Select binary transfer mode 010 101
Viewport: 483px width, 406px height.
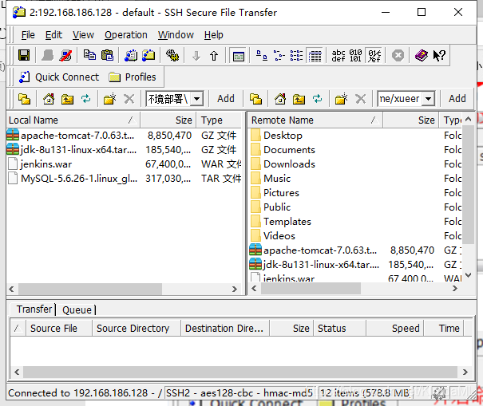pyautogui.click(x=356, y=56)
